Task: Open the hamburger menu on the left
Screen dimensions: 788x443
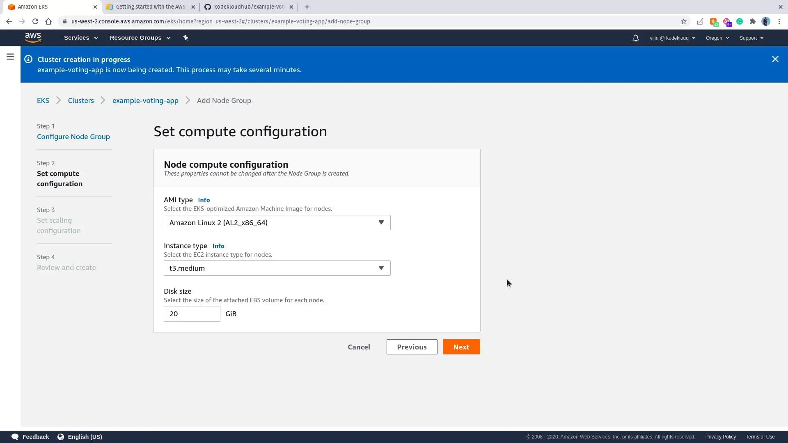Action: pyautogui.click(x=10, y=57)
